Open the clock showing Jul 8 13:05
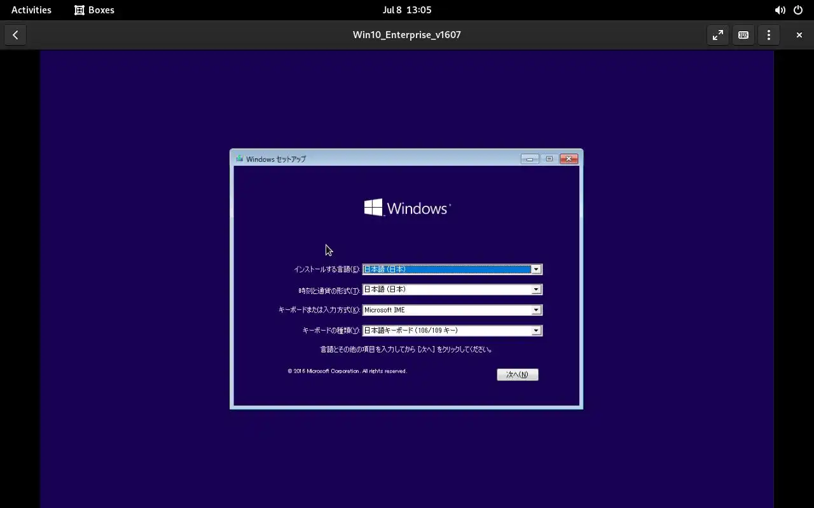814x508 pixels. coord(407,10)
